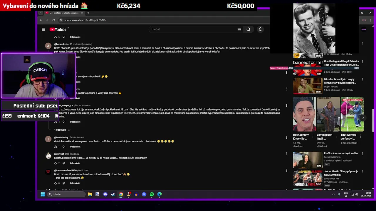The width and height of the screenshot is (376, 211).
Task: Like the comment with 5 likes
Action: click(56, 37)
